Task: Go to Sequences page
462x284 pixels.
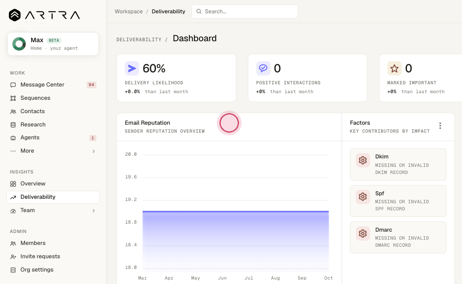Action: click(x=53, y=98)
